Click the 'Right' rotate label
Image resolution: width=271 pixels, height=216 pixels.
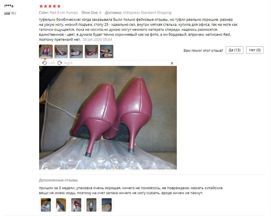pos(68,63)
